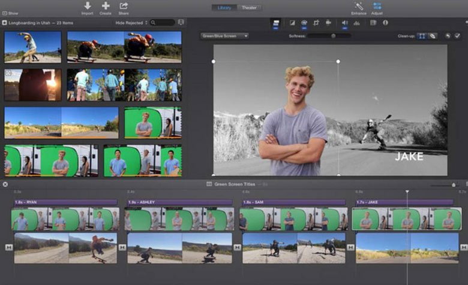The height and width of the screenshot is (285, 468).
Task: Select the ASHLEY title bar in timeline
Action: [180, 202]
